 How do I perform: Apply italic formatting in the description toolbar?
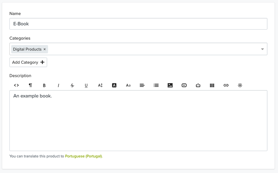(58, 85)
